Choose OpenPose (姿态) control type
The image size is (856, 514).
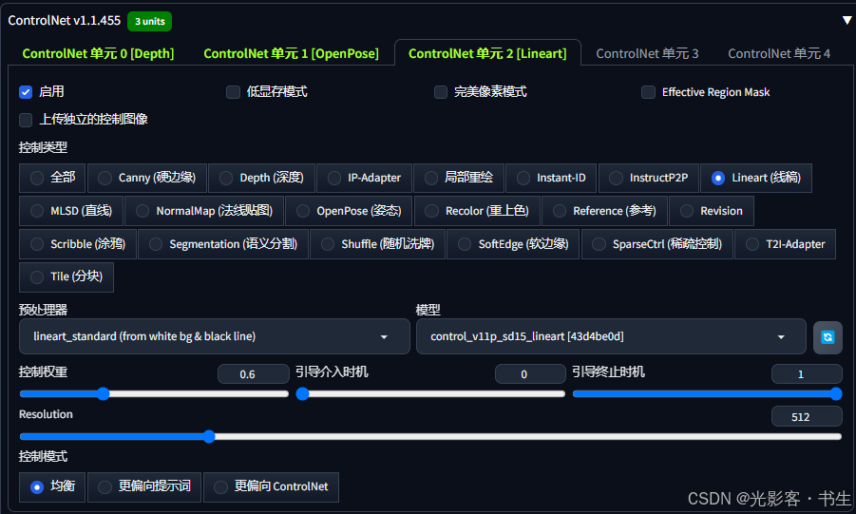coord(349,211)
